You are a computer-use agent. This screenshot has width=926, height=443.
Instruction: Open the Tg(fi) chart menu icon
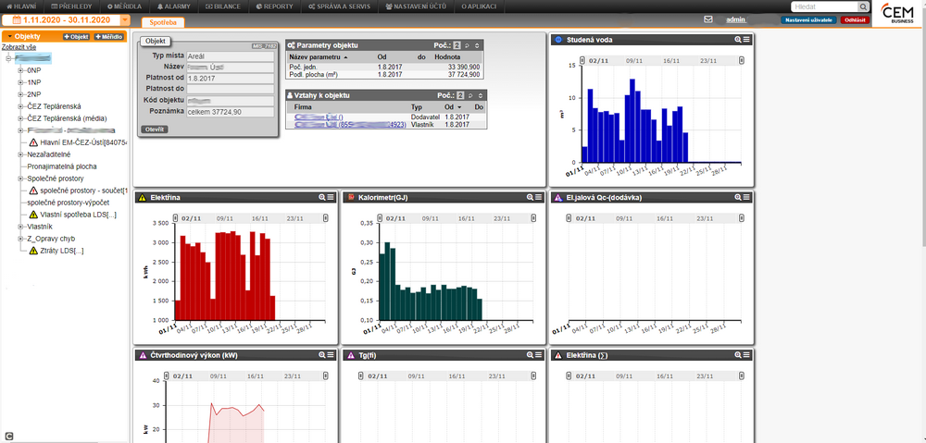pos(538,355)
